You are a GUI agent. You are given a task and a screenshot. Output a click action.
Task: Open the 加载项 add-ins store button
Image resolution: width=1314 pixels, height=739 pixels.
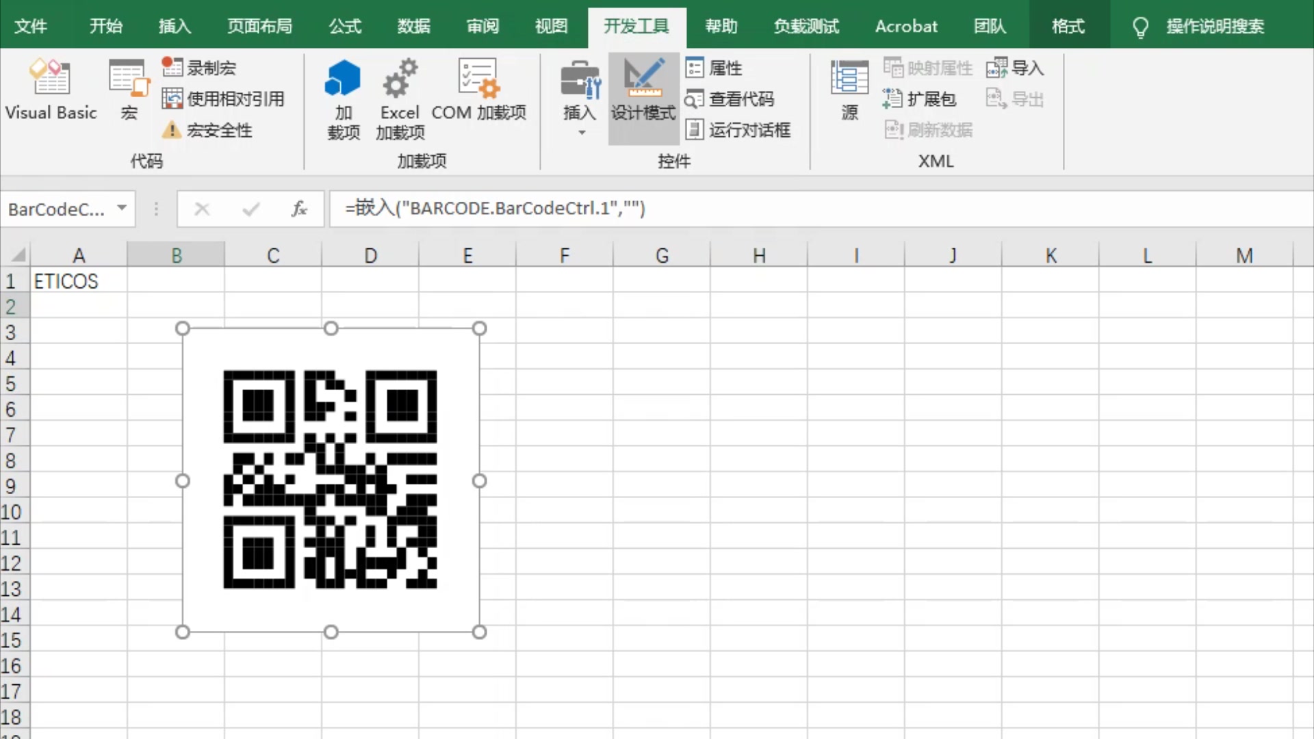(x=343, y=99)
